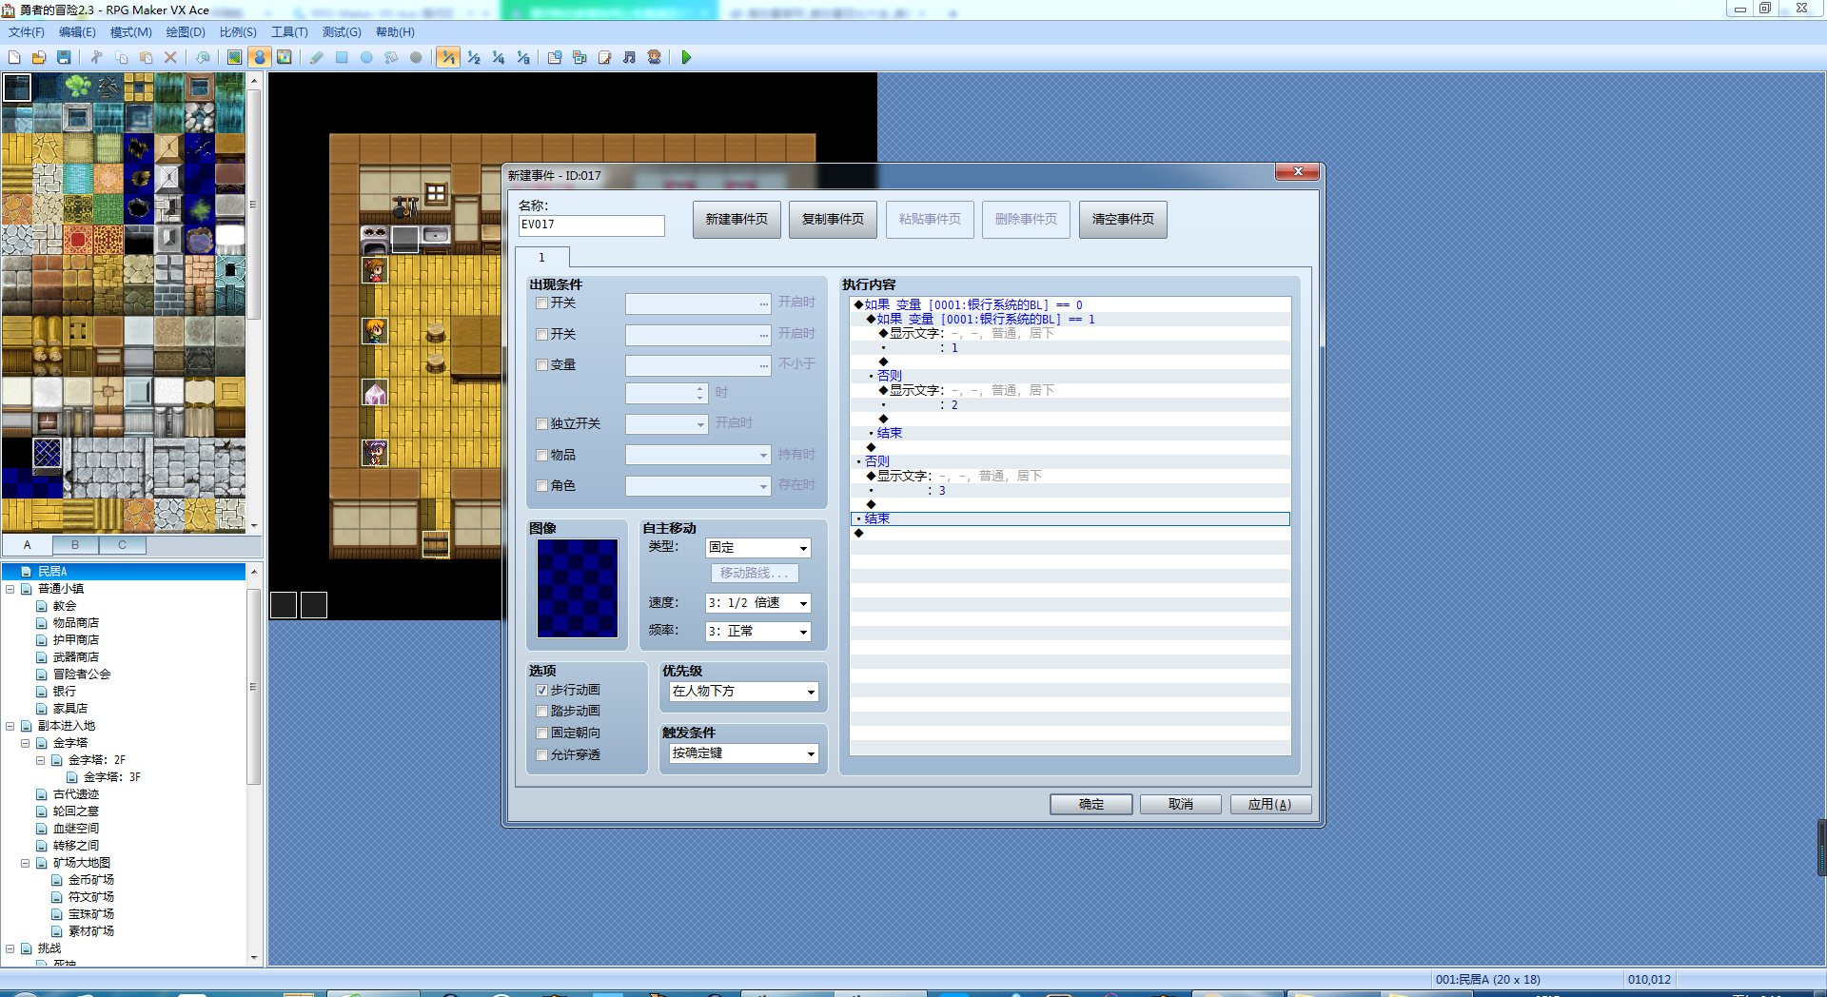Confirm the event with 确定 button
This screenshot has width=1827, height=997.
point(1091,805)
